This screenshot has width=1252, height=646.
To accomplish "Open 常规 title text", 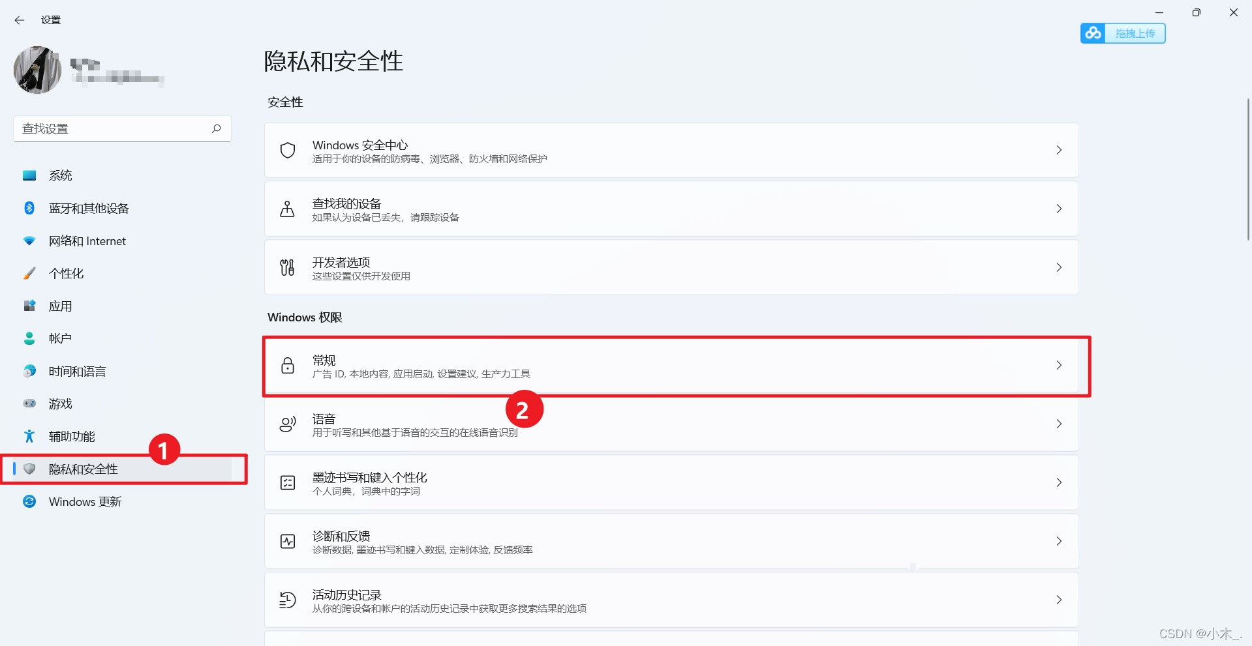I will (324, 360).
